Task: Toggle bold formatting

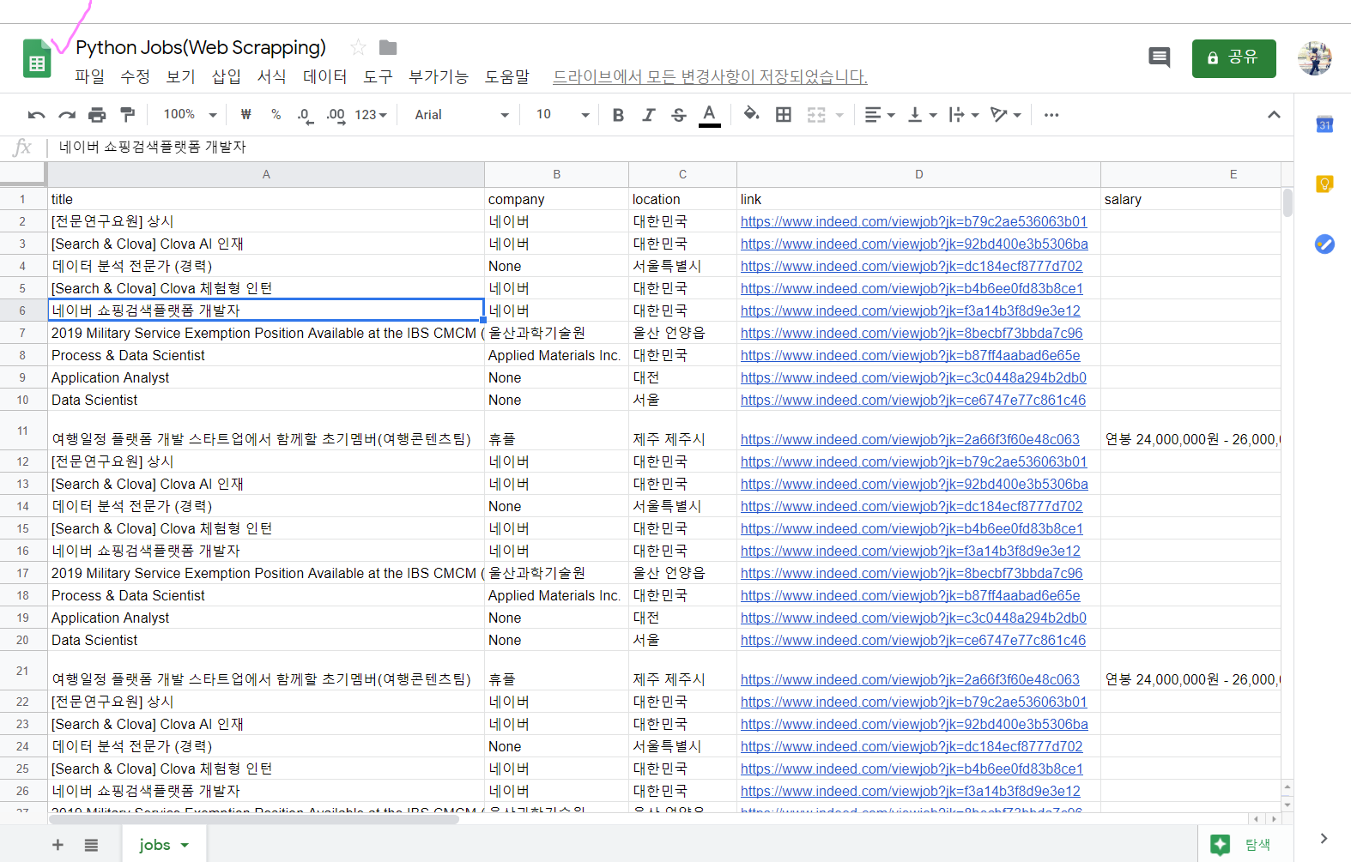Action: (x=618, y=115)
